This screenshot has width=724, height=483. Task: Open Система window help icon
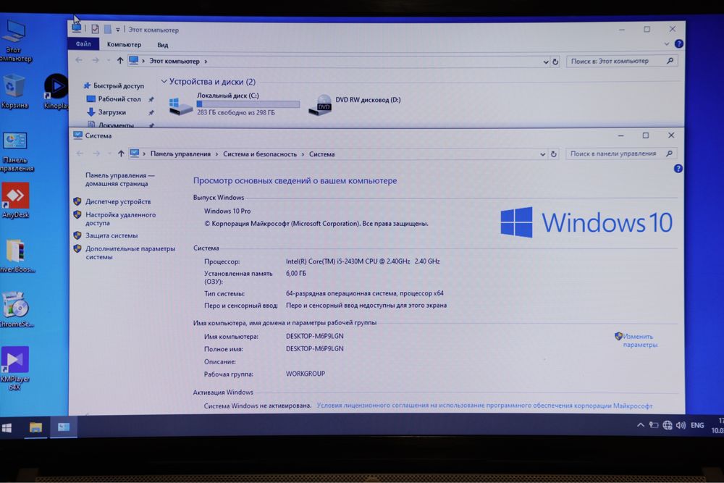(678, 169)
